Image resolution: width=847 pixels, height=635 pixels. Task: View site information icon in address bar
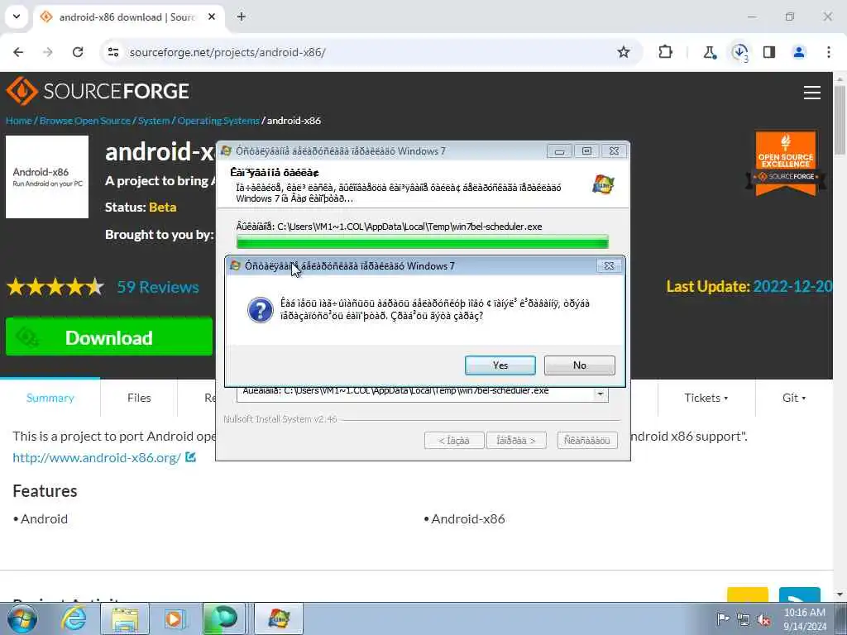click(112, 52)
